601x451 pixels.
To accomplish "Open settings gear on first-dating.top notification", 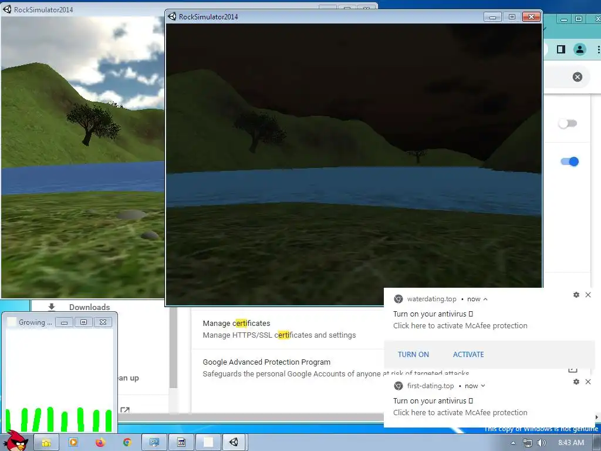I will click(576, 382).
